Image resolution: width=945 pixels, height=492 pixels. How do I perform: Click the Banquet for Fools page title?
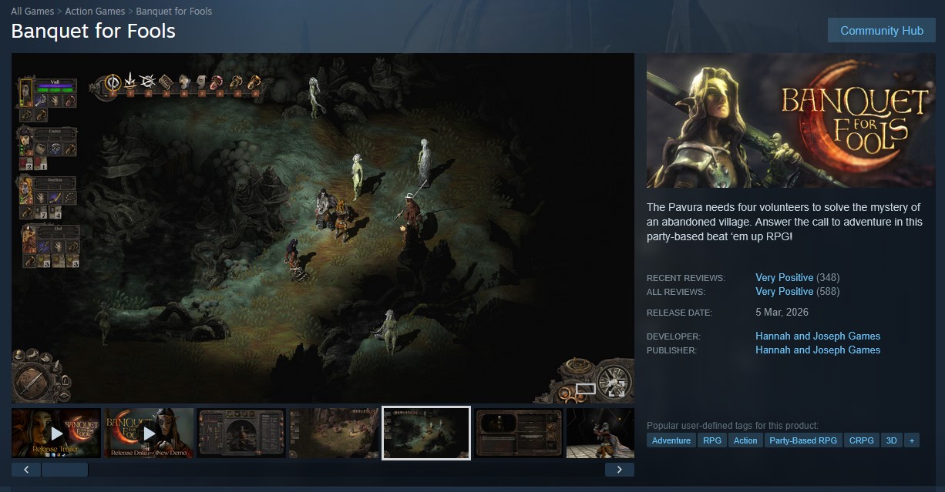pos(93,32)
